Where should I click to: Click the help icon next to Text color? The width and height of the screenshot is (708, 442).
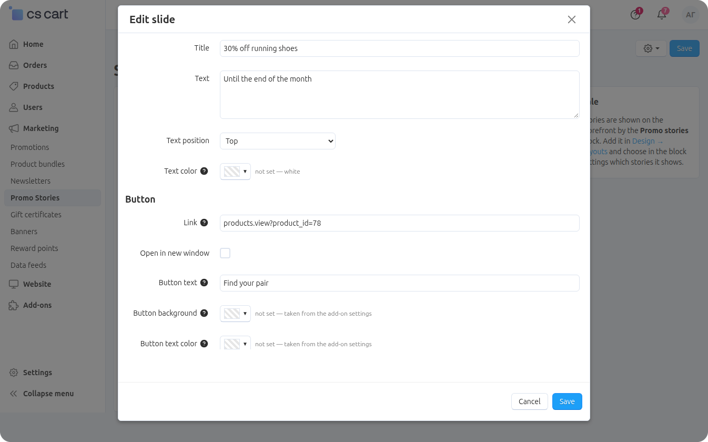(204, 171)
